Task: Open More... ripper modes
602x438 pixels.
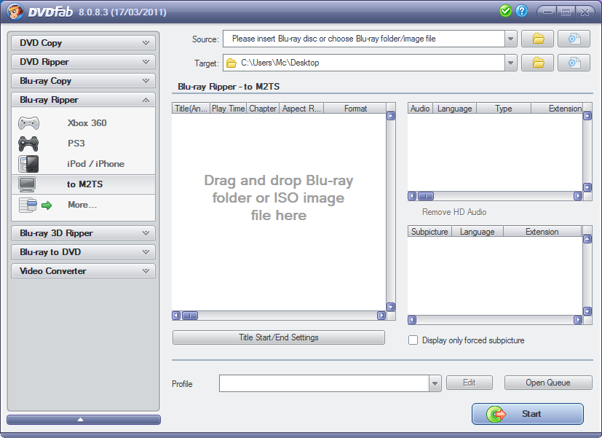Action: pos(83,205)
